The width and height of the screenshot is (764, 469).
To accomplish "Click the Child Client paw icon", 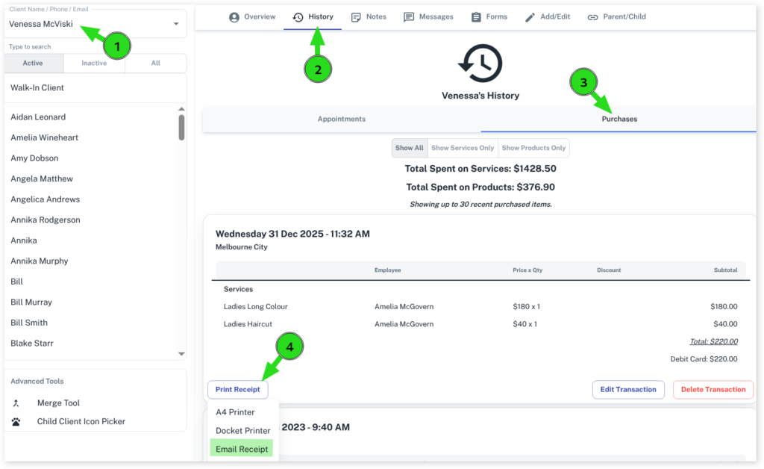I will [x=16, y=422].
